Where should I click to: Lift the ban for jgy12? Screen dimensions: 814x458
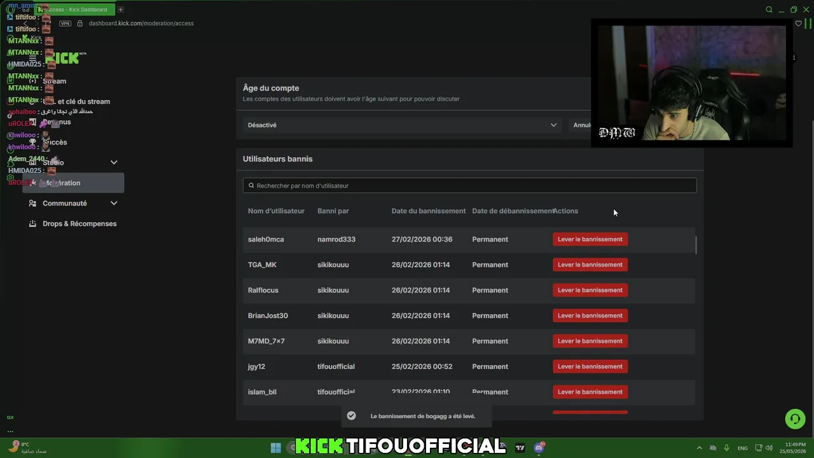coord(590,366)
